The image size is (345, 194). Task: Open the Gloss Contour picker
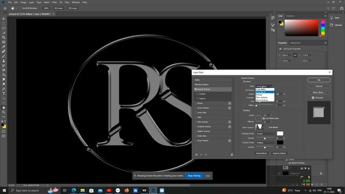259,127
